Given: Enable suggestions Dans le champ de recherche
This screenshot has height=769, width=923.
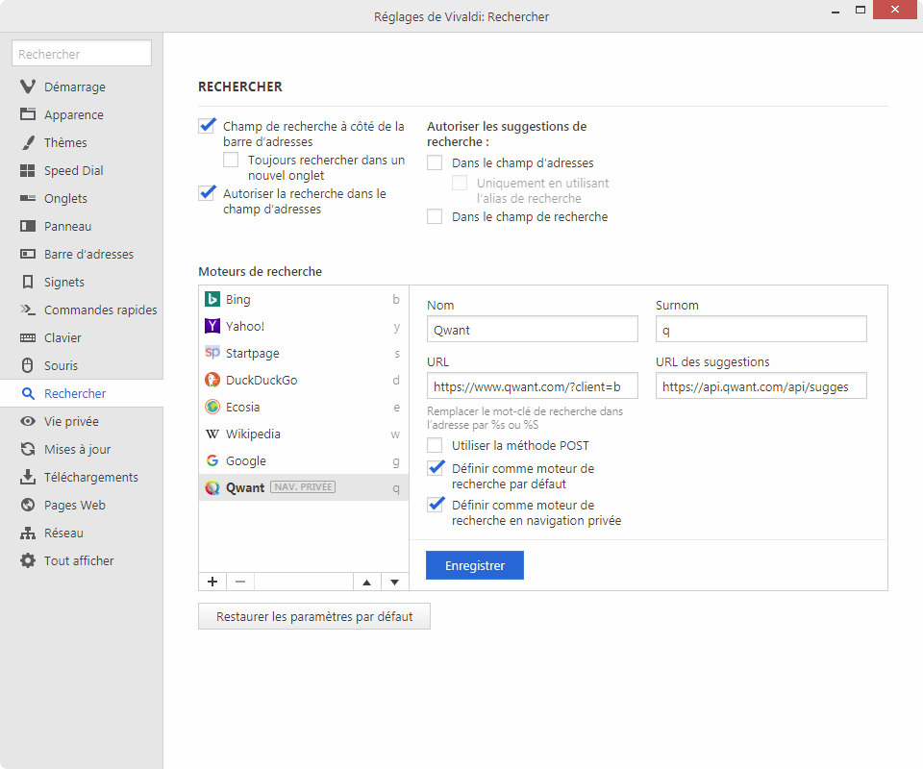Looking at the screenshot, I should (435, 216).
